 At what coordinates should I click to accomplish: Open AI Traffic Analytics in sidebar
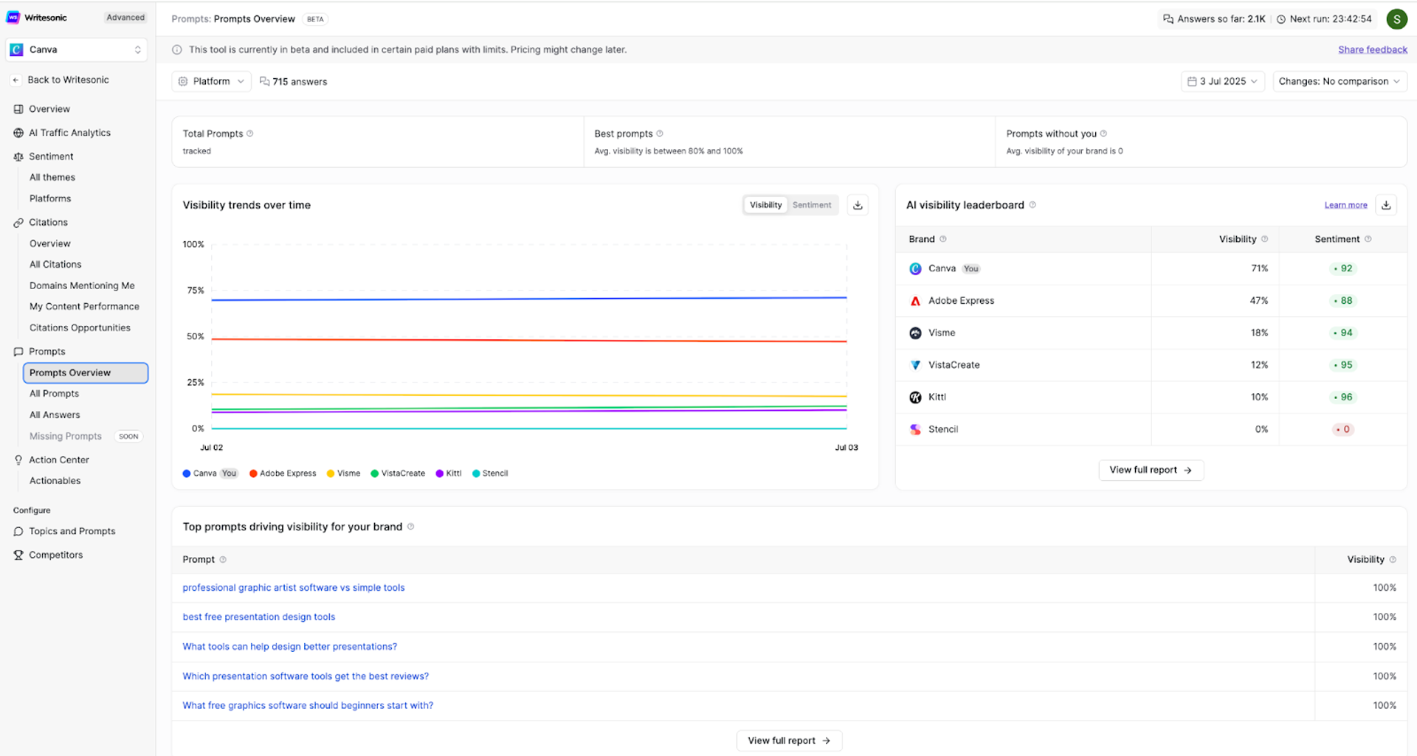click(x=69, y=133)
